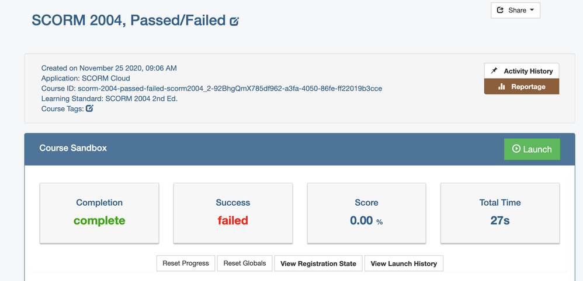583x281 pixels.
Task: Click the Learning Standard SCORM 2004 2nd Ed. line
Action: (109, 99)
